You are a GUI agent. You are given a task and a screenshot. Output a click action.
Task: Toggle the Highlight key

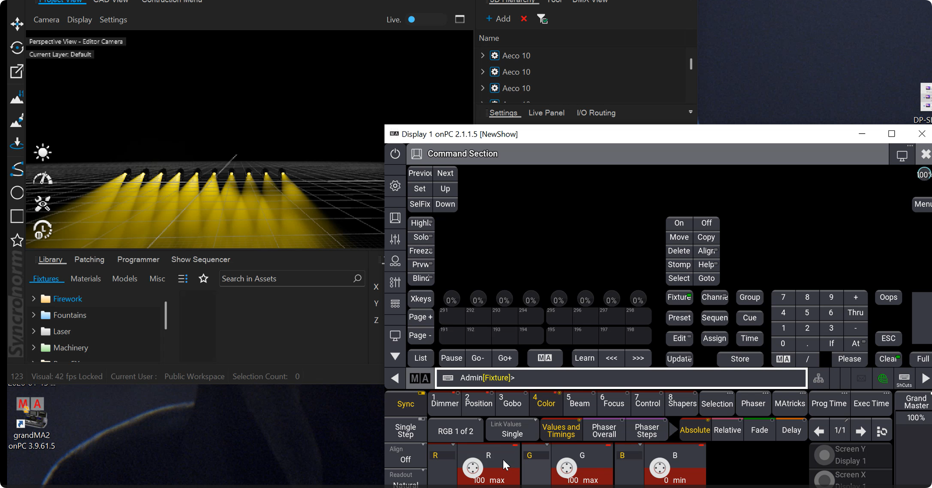(x=421, y=223)
